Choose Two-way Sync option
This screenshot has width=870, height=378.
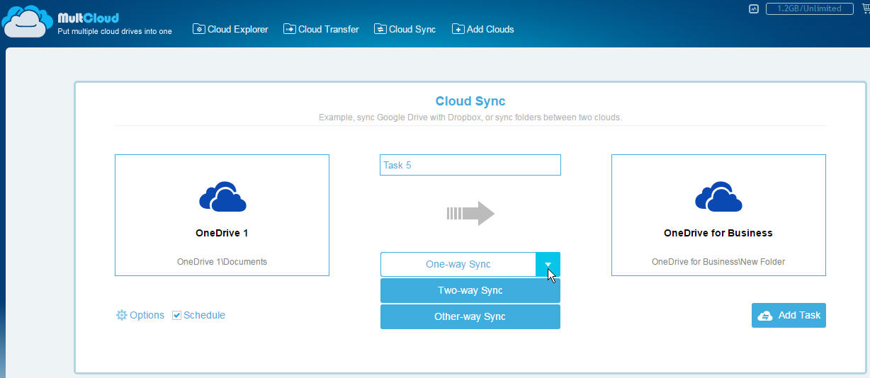pos(470,290)
